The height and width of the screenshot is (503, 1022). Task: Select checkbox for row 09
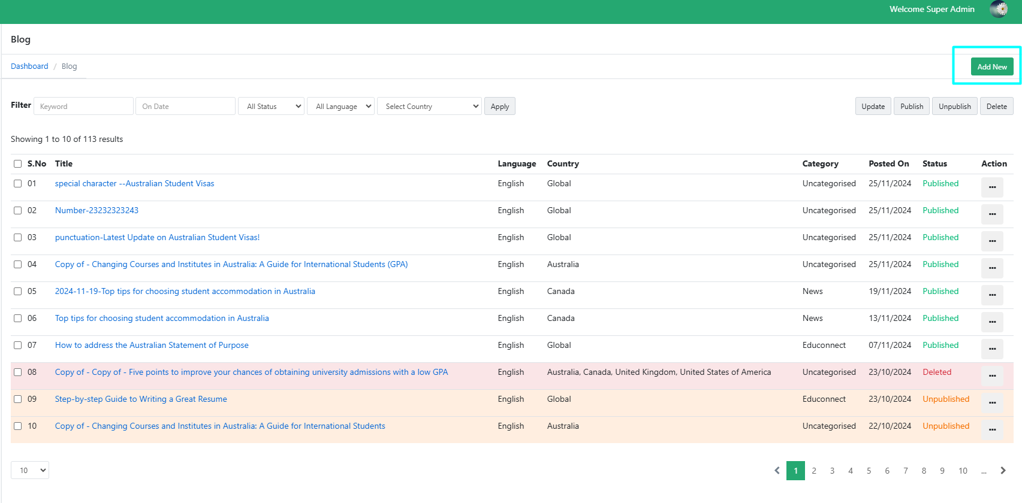click(x=18, y=399)
